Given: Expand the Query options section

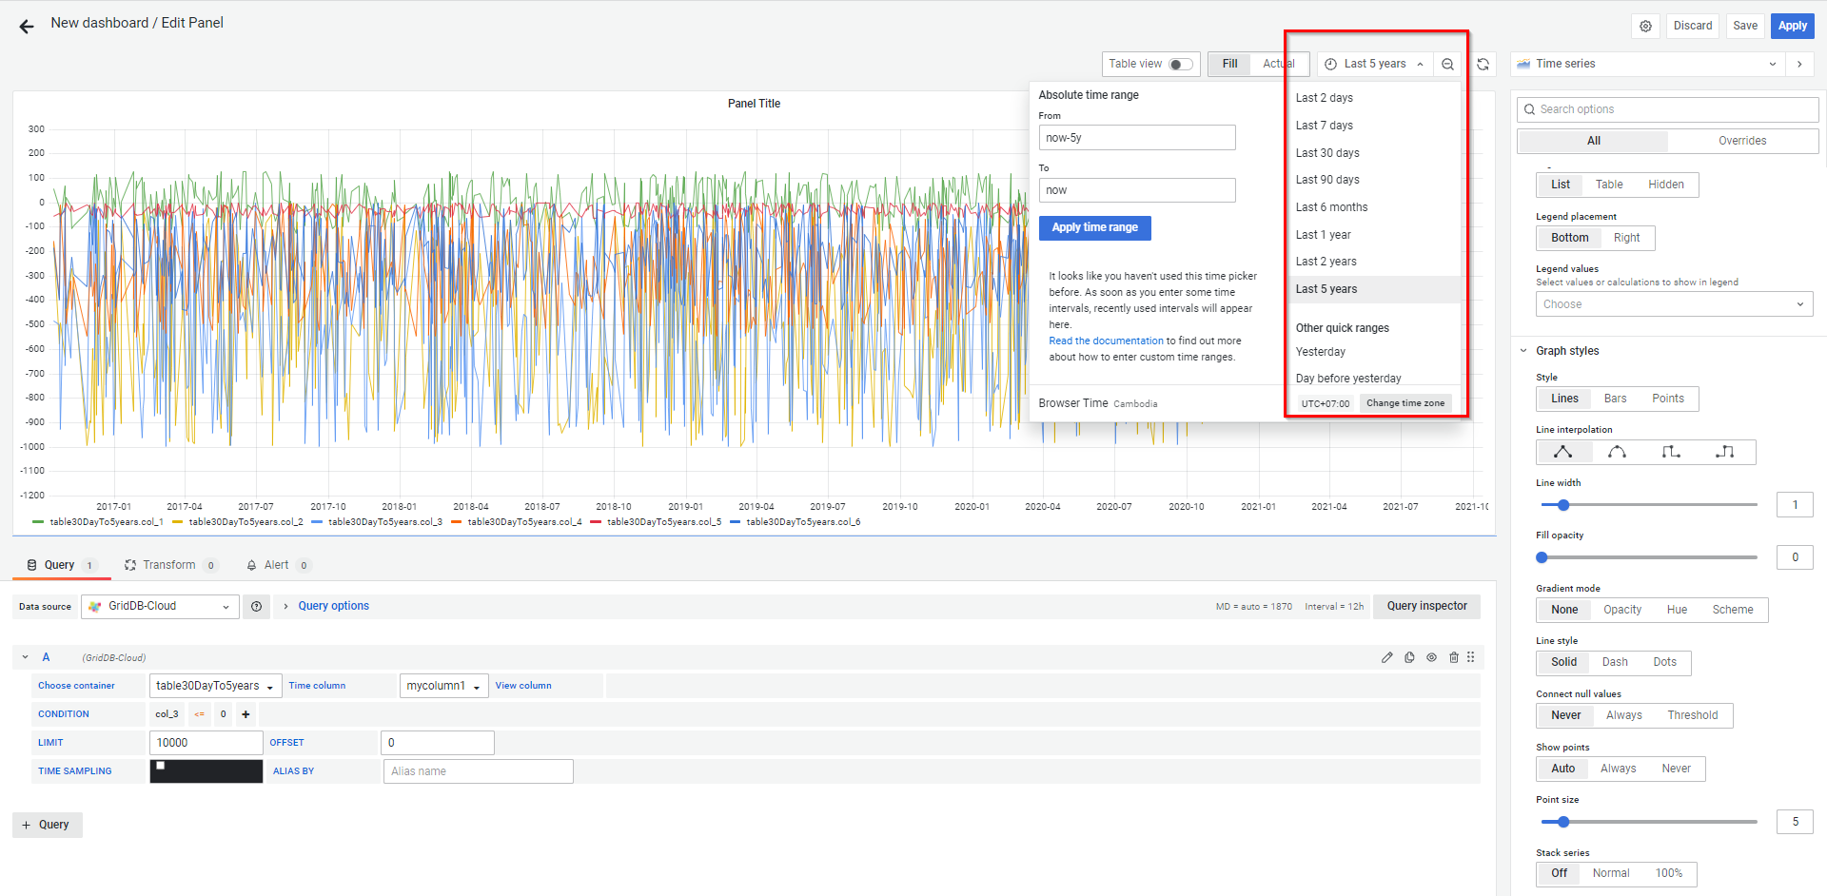Looking at the screenshot, I should click(x=333, y=606).
